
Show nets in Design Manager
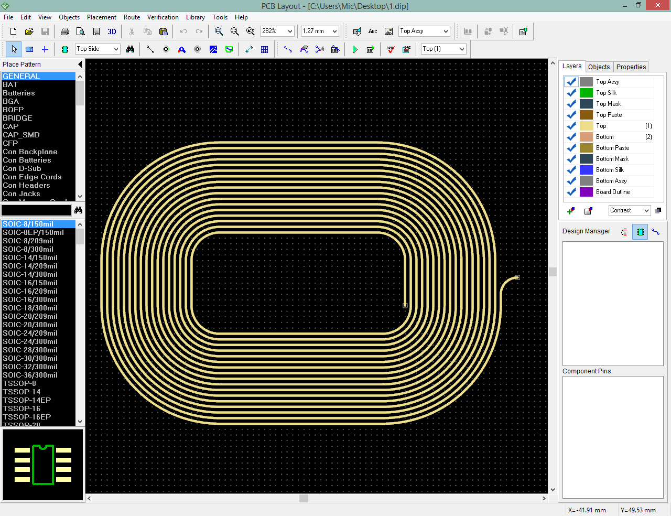pos(655,232)
